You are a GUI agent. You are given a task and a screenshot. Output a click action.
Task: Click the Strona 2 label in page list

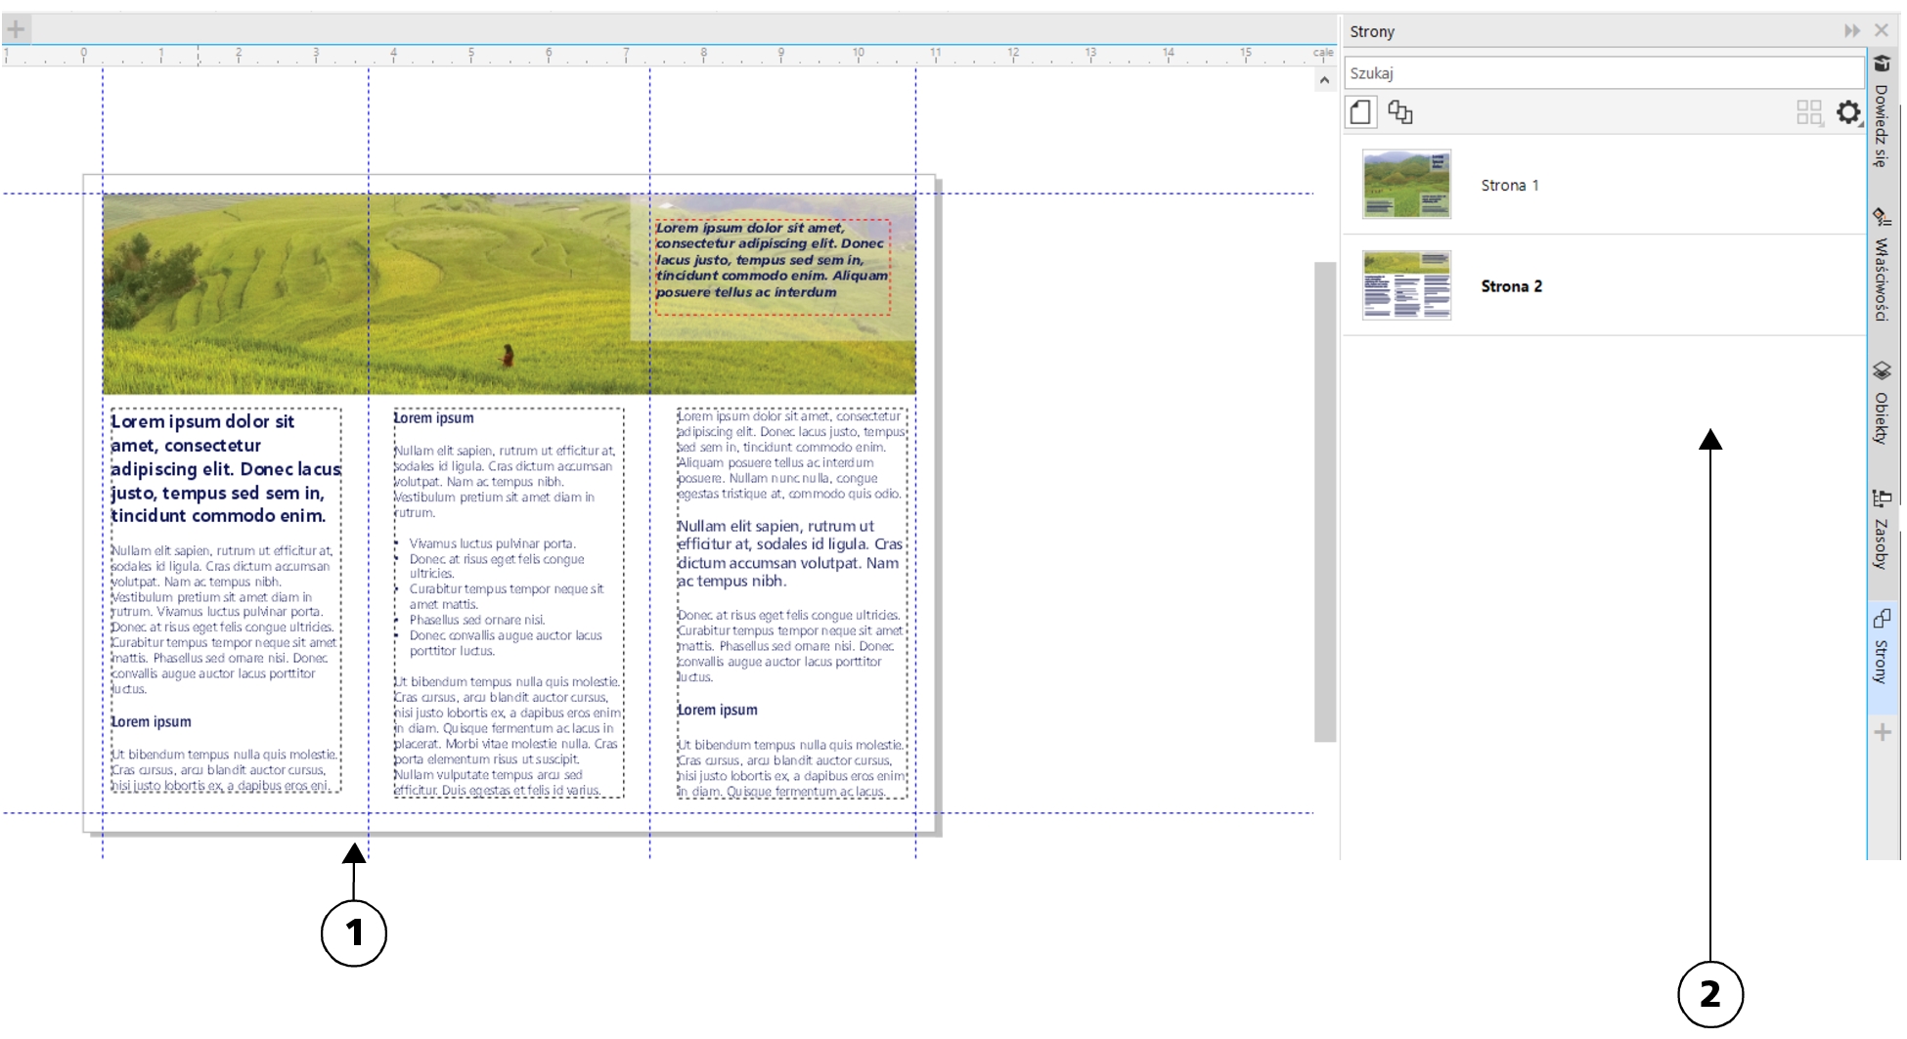[1511, 286]
